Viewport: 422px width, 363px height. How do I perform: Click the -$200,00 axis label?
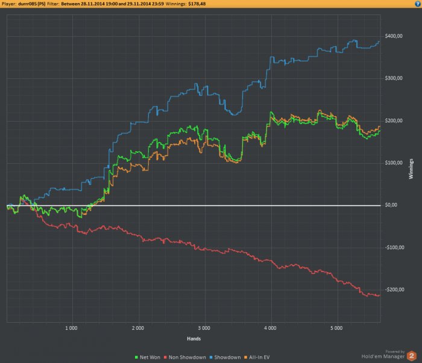tap(394, 290)
